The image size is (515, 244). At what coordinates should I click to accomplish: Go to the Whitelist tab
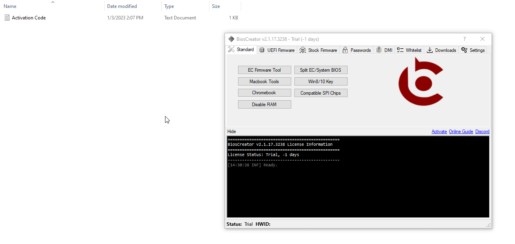(409, 50)
